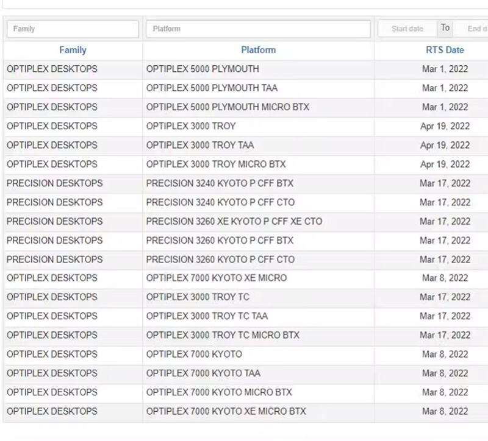488x441 pixels.
Task: Click RTS date for OPTIPLEX 3000 TROY TC
Action: 445,297
